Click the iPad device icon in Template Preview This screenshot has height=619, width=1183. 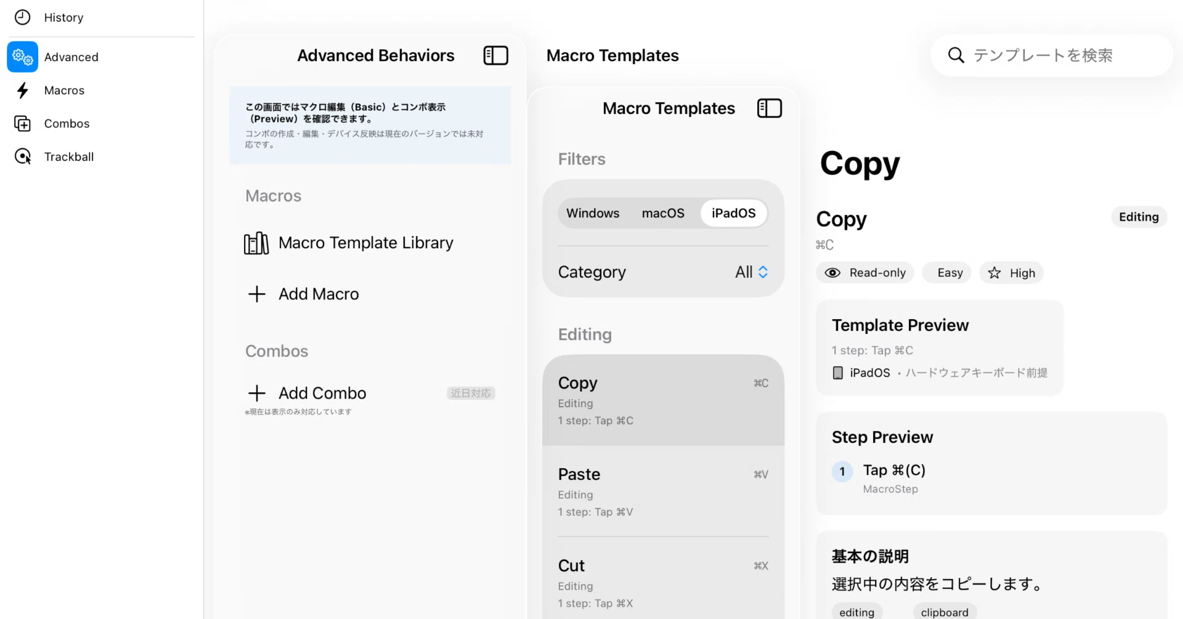click(x=838, y=373)
